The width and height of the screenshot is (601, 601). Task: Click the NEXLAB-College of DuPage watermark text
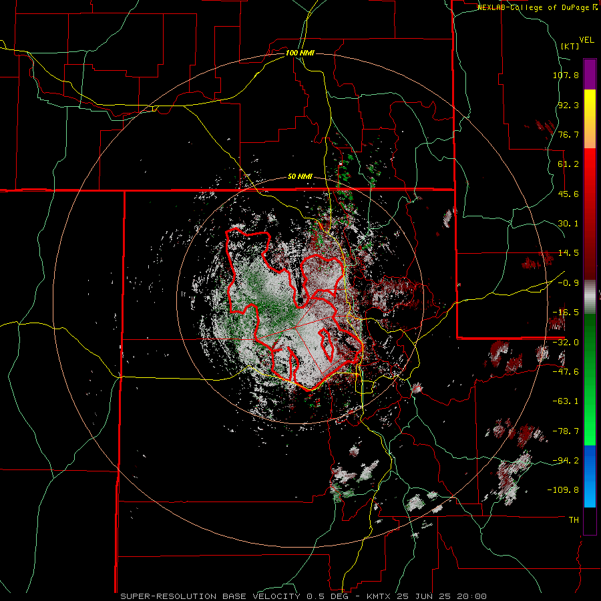pos(537,7)
